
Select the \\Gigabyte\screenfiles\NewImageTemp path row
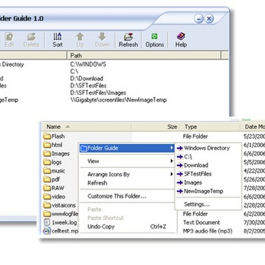coord(119,100)
